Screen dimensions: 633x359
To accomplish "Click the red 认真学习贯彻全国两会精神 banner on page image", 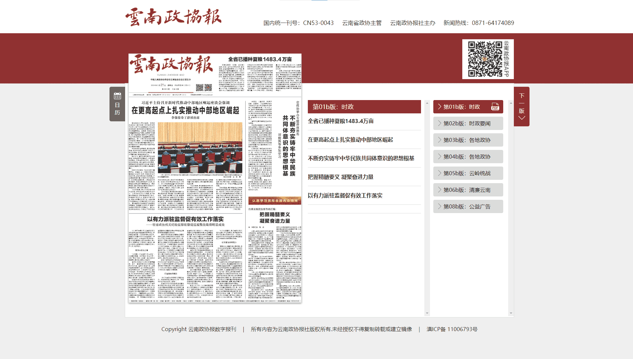I will click(275, 200).
